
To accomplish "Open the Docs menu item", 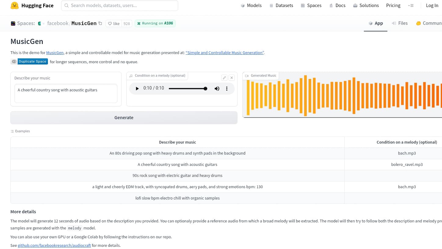I will point(337,5).
